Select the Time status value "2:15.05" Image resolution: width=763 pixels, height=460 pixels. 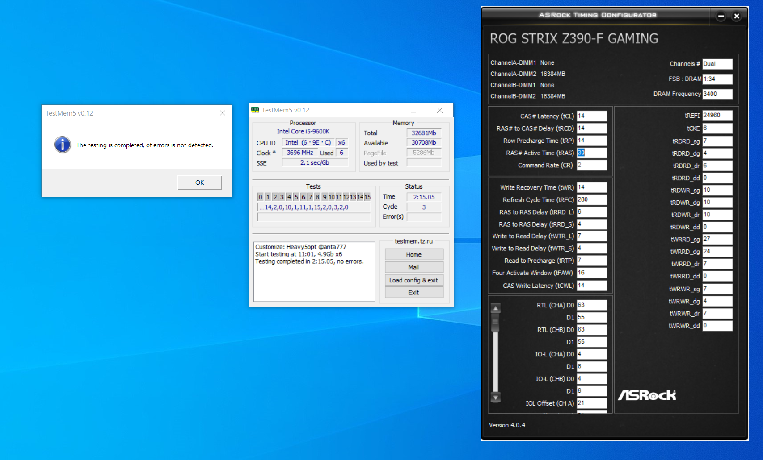tap(424, 197)
